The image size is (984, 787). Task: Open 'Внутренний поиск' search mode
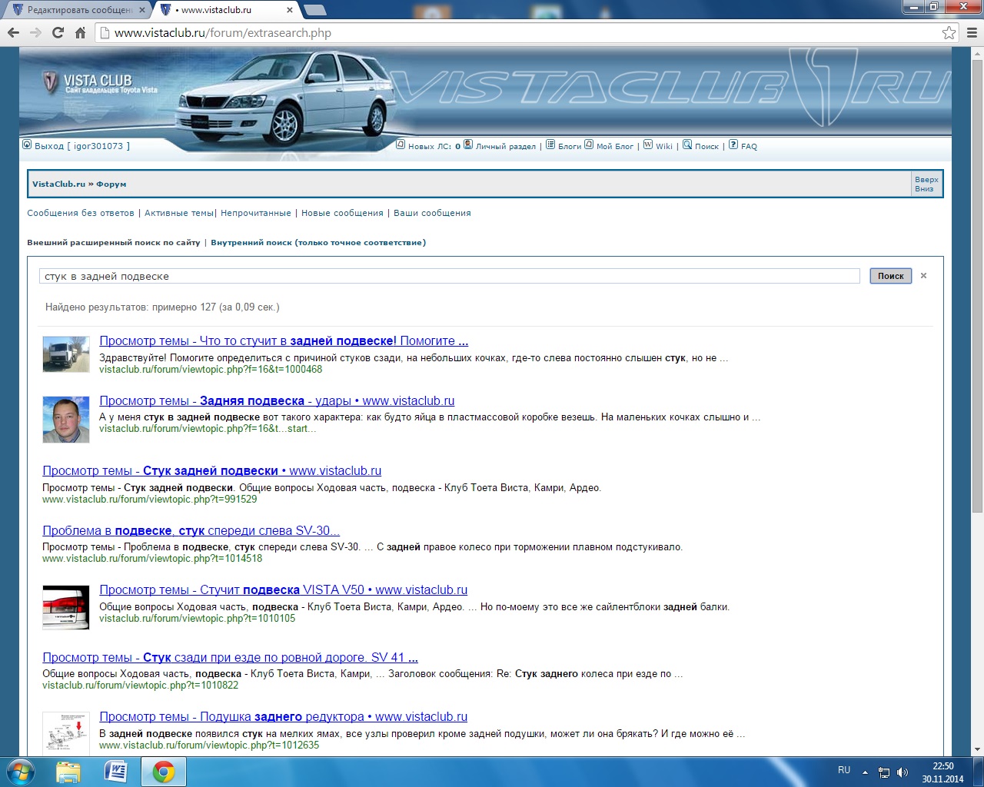point(317,242)
